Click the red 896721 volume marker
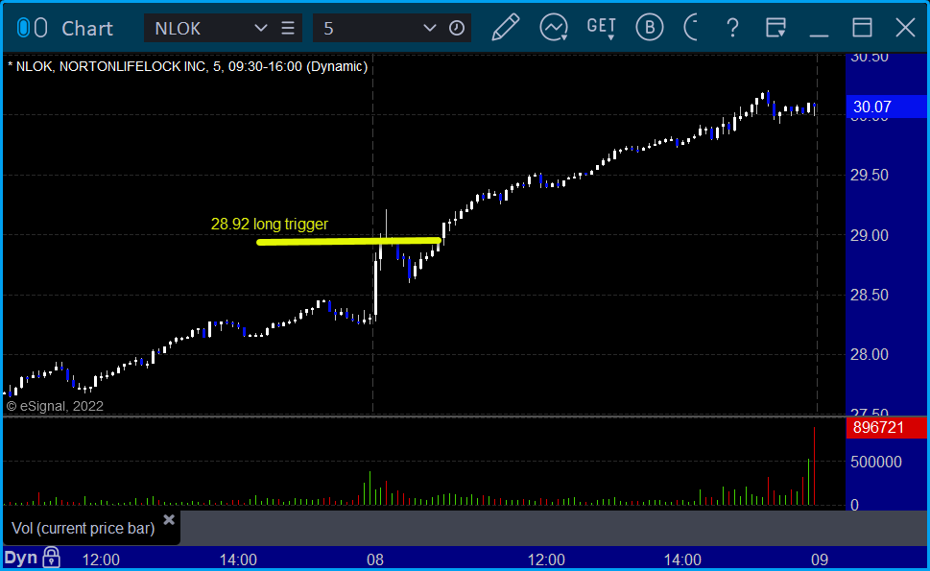 click(886, 427)
